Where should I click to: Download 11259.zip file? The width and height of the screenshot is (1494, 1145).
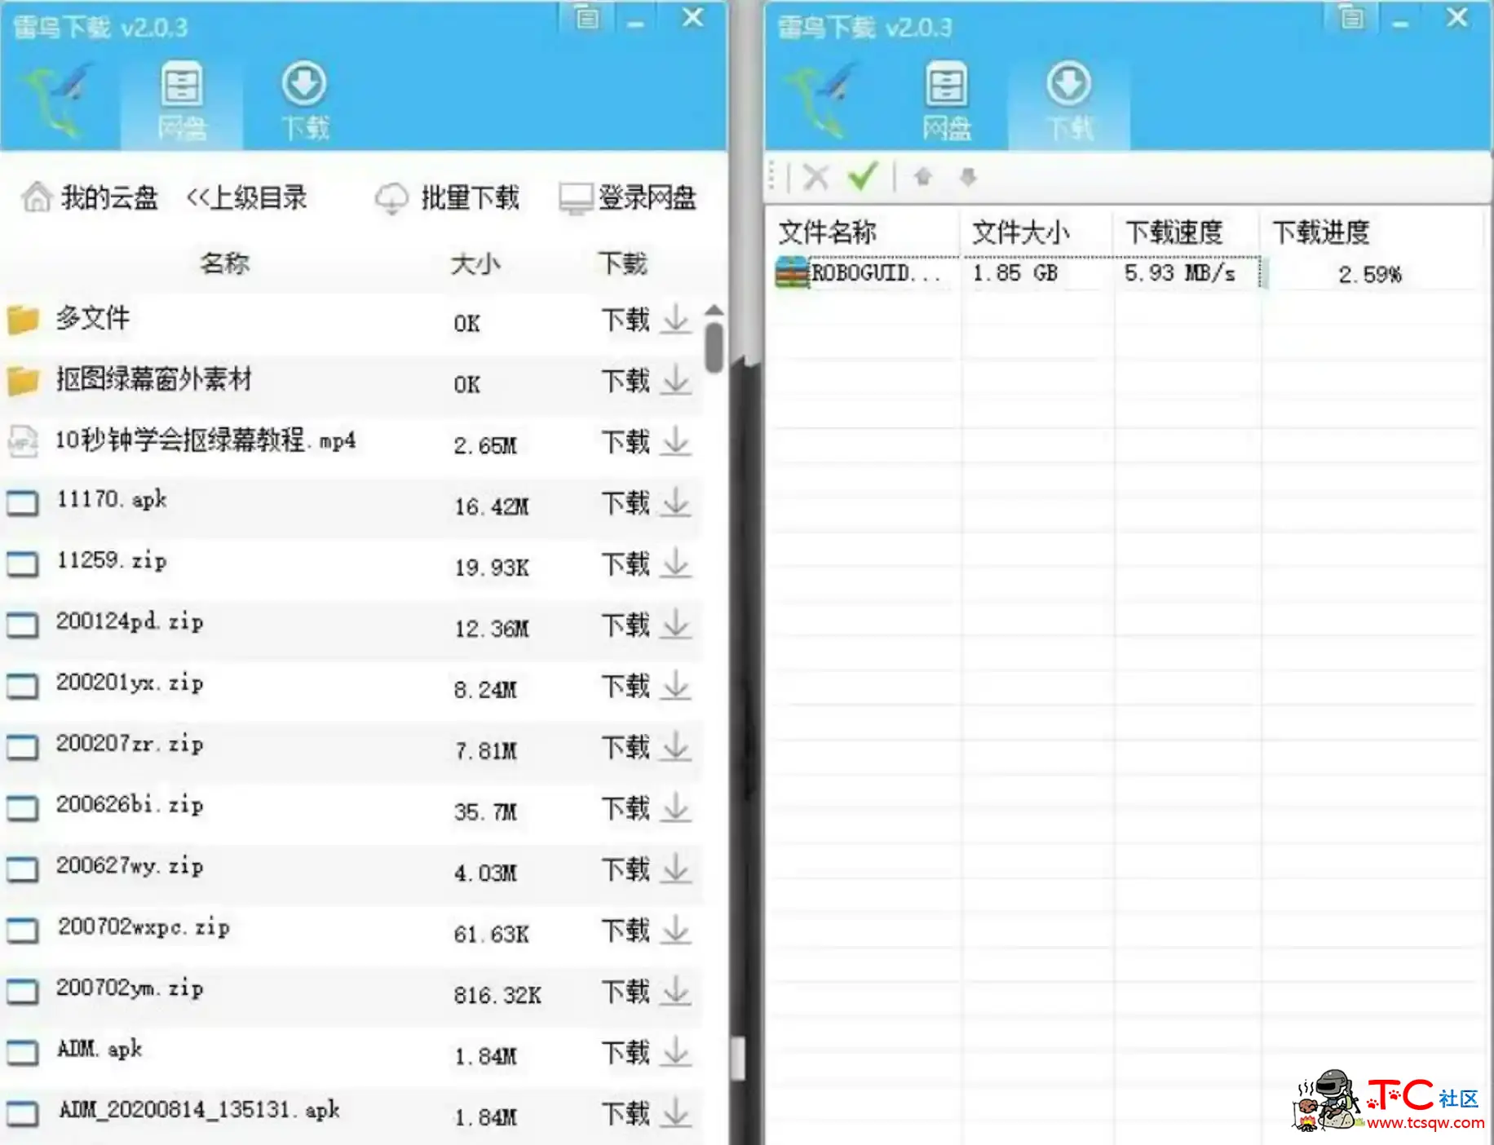tap(646, 564)
